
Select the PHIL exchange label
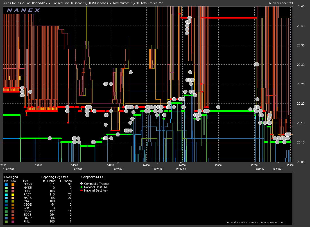[26, 221]
